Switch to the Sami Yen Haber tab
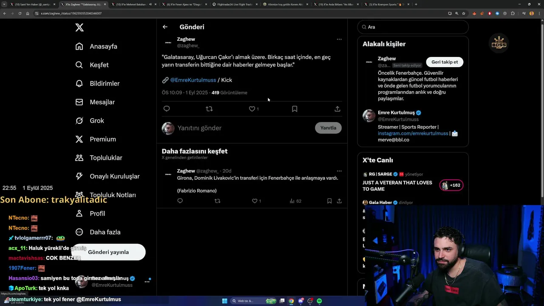This screenshot has width=544, height=306. click(33, 4)
